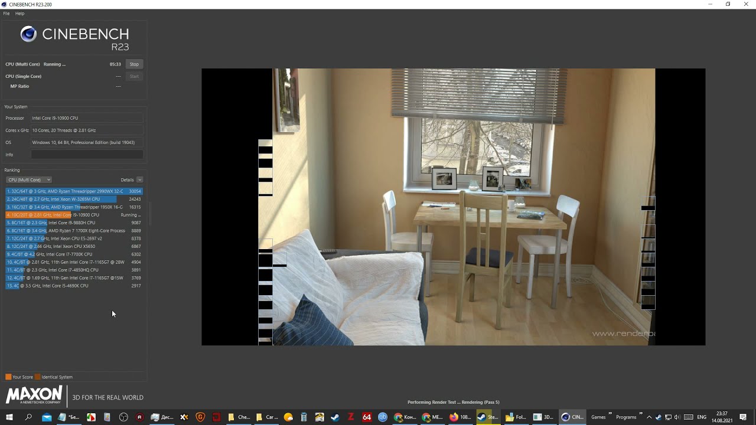Image resolution: width=756 pixels, height=425 pixels.
Task: Click the rendered room preview image
Action: coord(453,207)
